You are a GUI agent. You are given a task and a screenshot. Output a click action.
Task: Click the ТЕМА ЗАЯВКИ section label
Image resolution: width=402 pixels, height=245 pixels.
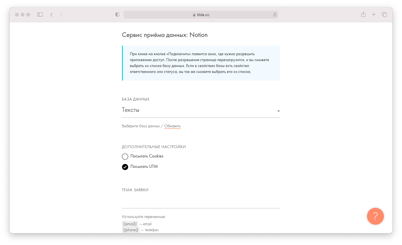coord(135,190)
